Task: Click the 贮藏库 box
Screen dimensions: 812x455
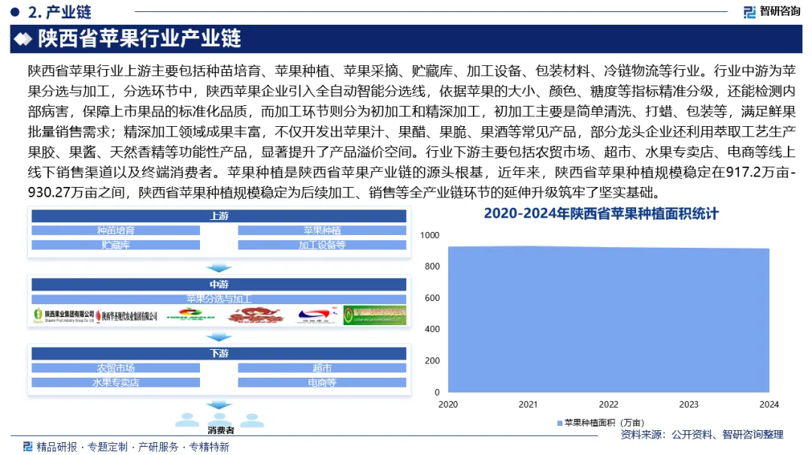Action: [x=116, y=245]
